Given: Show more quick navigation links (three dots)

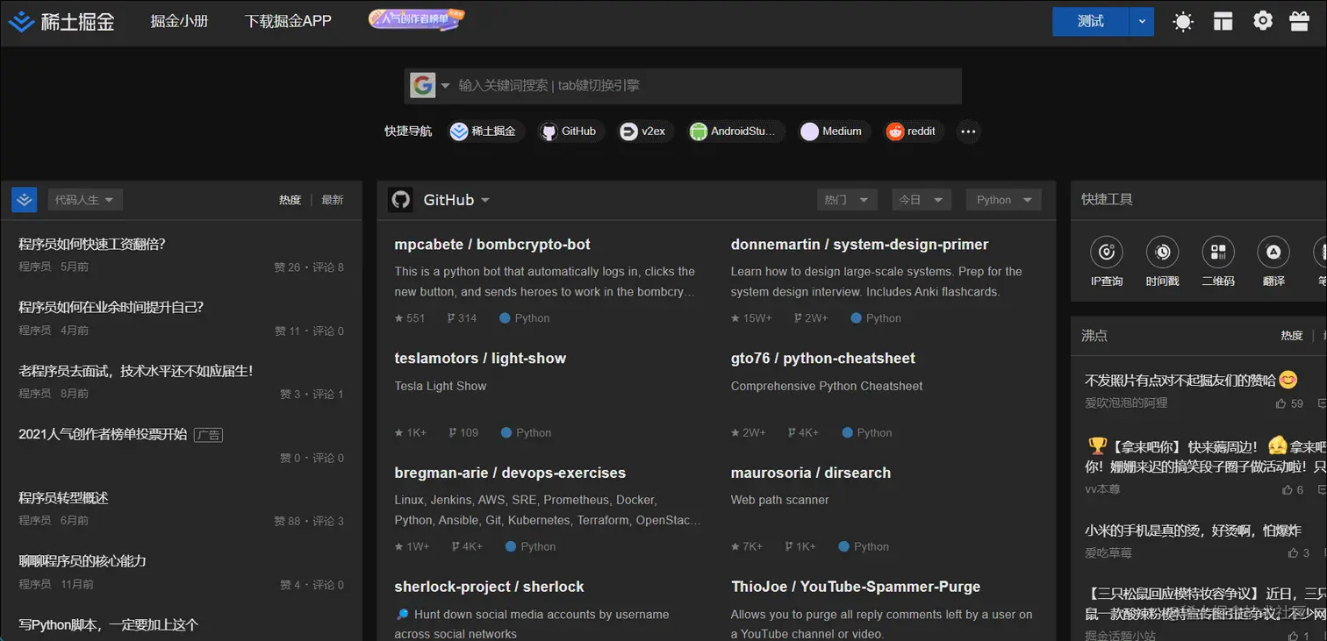Looking at the screenshot, I should [x=968, y=132].
